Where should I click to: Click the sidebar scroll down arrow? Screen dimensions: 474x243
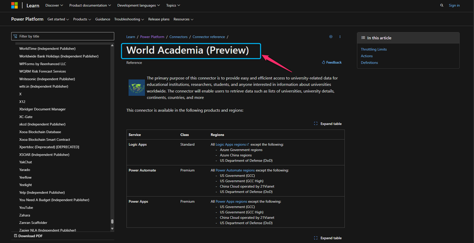(112, 229)
